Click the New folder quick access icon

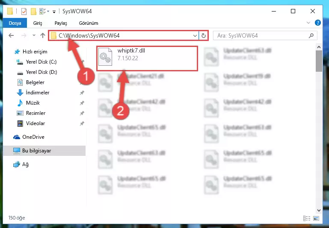[x=33, y=11]
